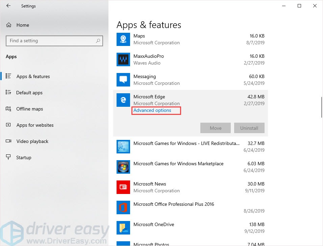Screen dimensions: 323x246
Task: Maximize the Settings window
Action: pos(299,6)
